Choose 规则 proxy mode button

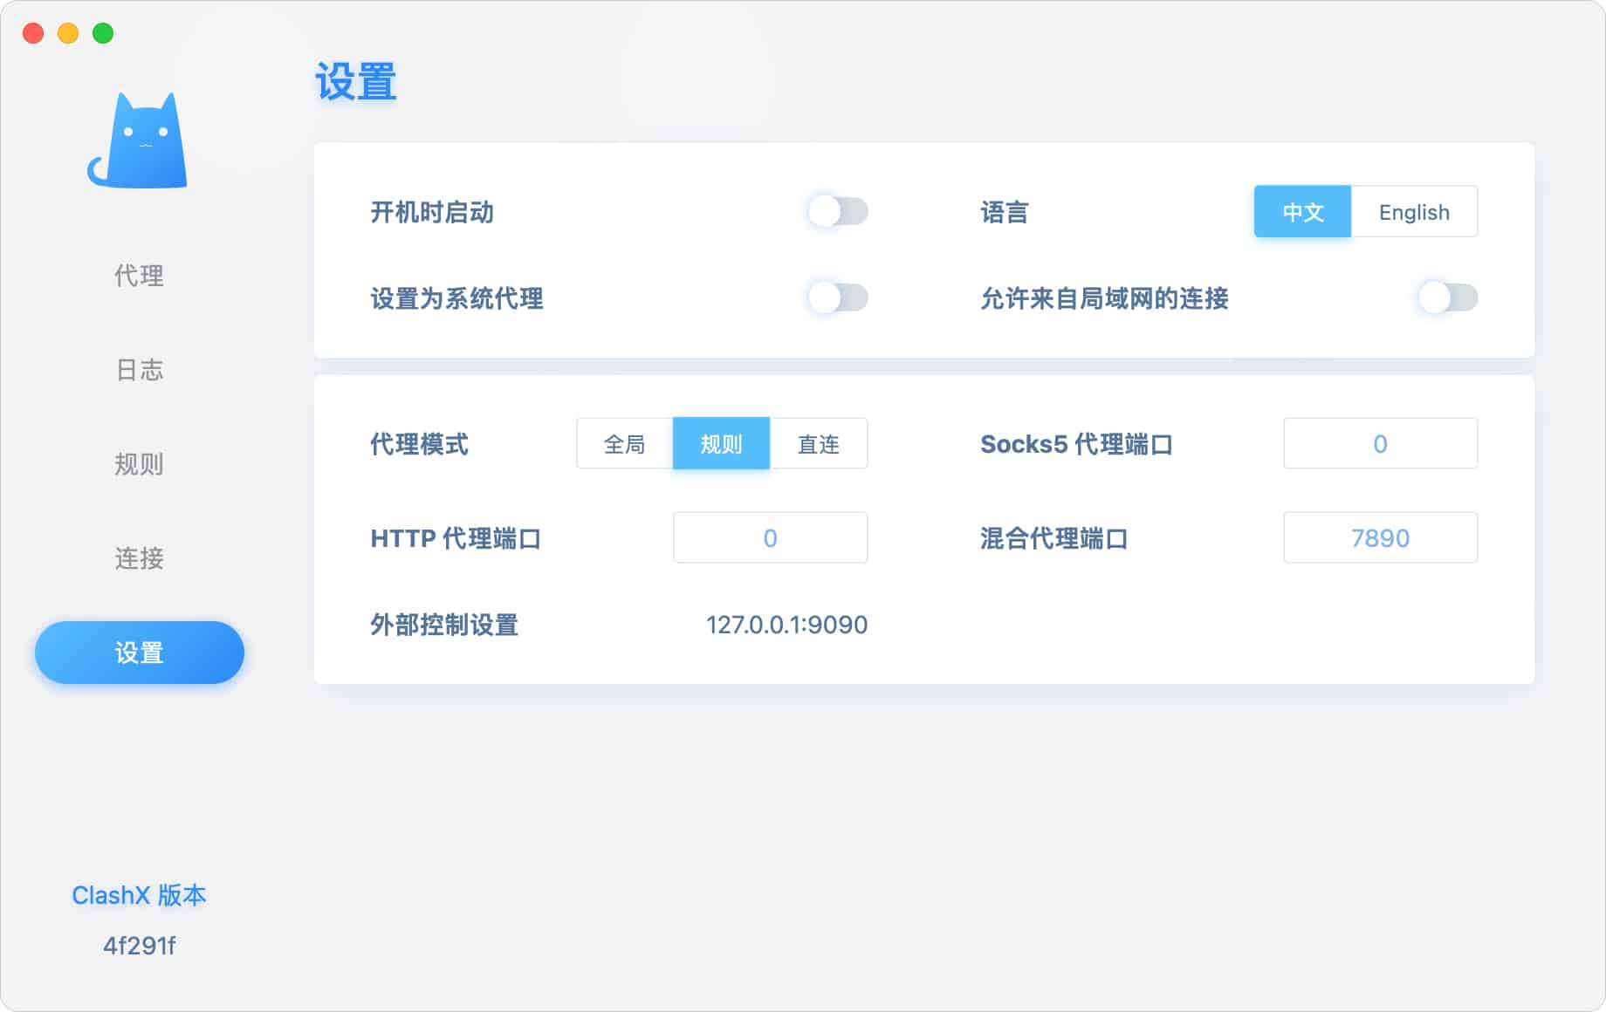(721, 444)
